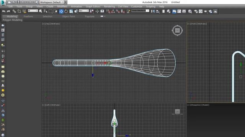
Task: Expand the Polygon Modeling panel
Action: (x=12, y=20)
